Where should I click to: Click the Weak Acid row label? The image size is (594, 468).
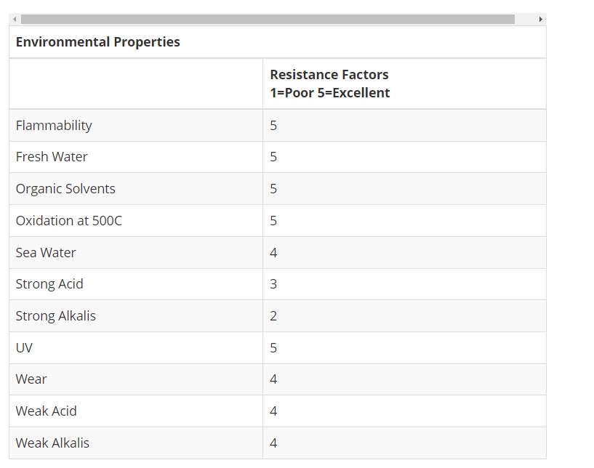click(x=47, y=411)
